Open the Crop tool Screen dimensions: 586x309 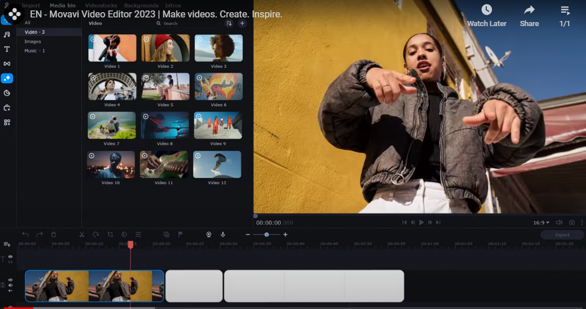[x=110, y=235]
